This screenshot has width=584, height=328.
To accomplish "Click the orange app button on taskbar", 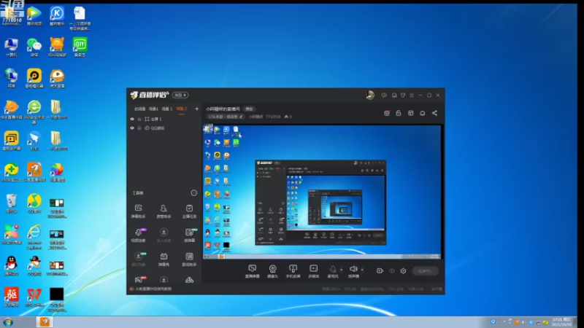I will click(x=45, y=322).
